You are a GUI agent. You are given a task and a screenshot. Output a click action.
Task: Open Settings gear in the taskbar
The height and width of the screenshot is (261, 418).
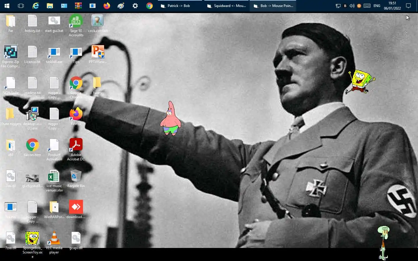[135, 6]
